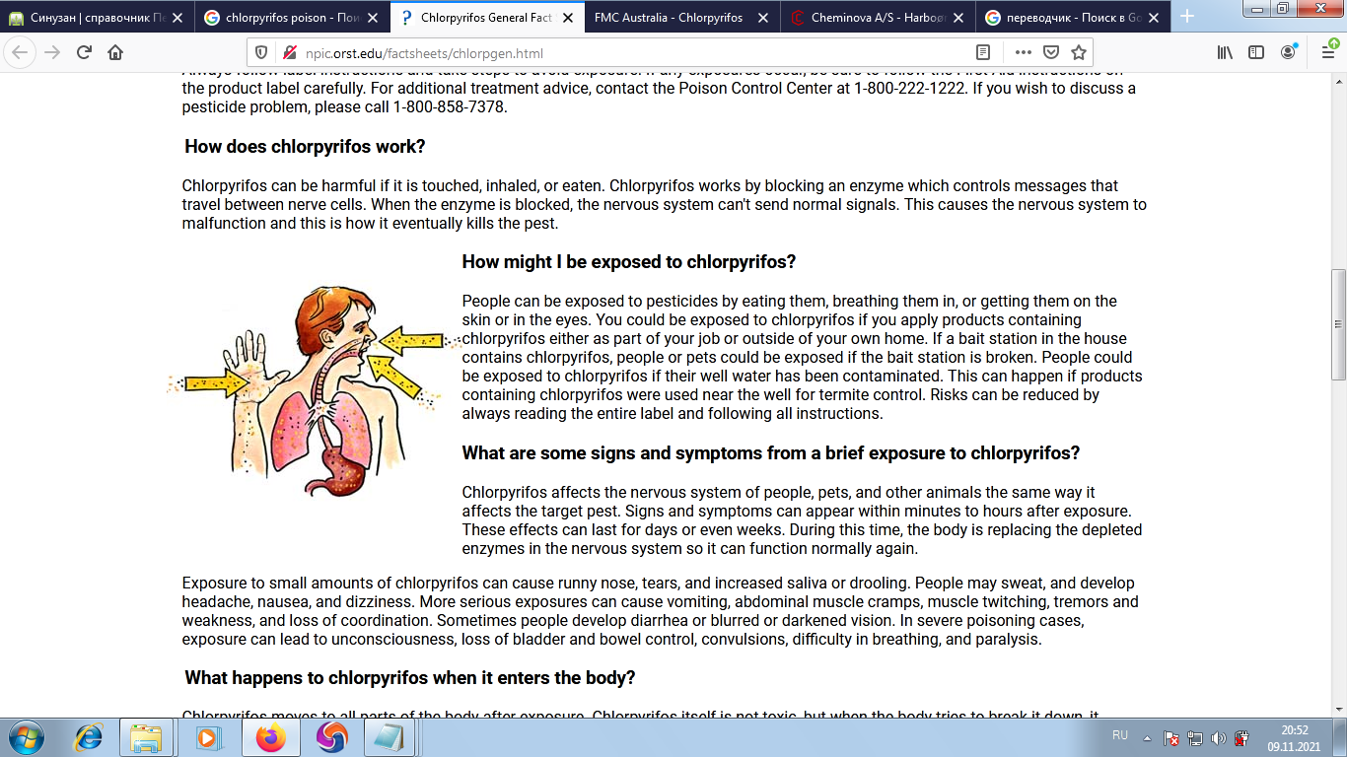This screenshot has width=1347, height=757.
Task: Open a new browser tab
Action: coord(1187,17)
